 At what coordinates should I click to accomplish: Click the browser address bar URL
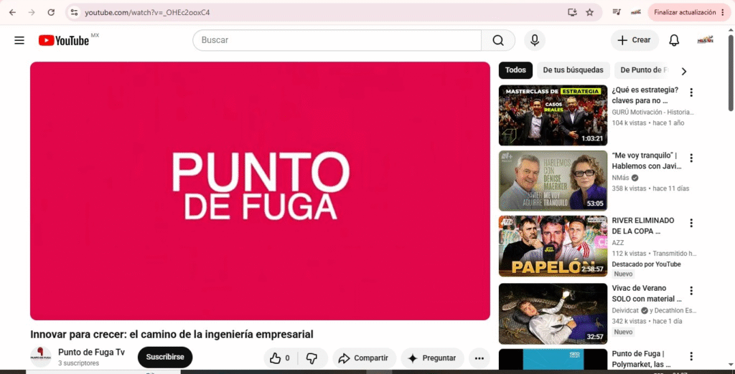click(147, 13)
